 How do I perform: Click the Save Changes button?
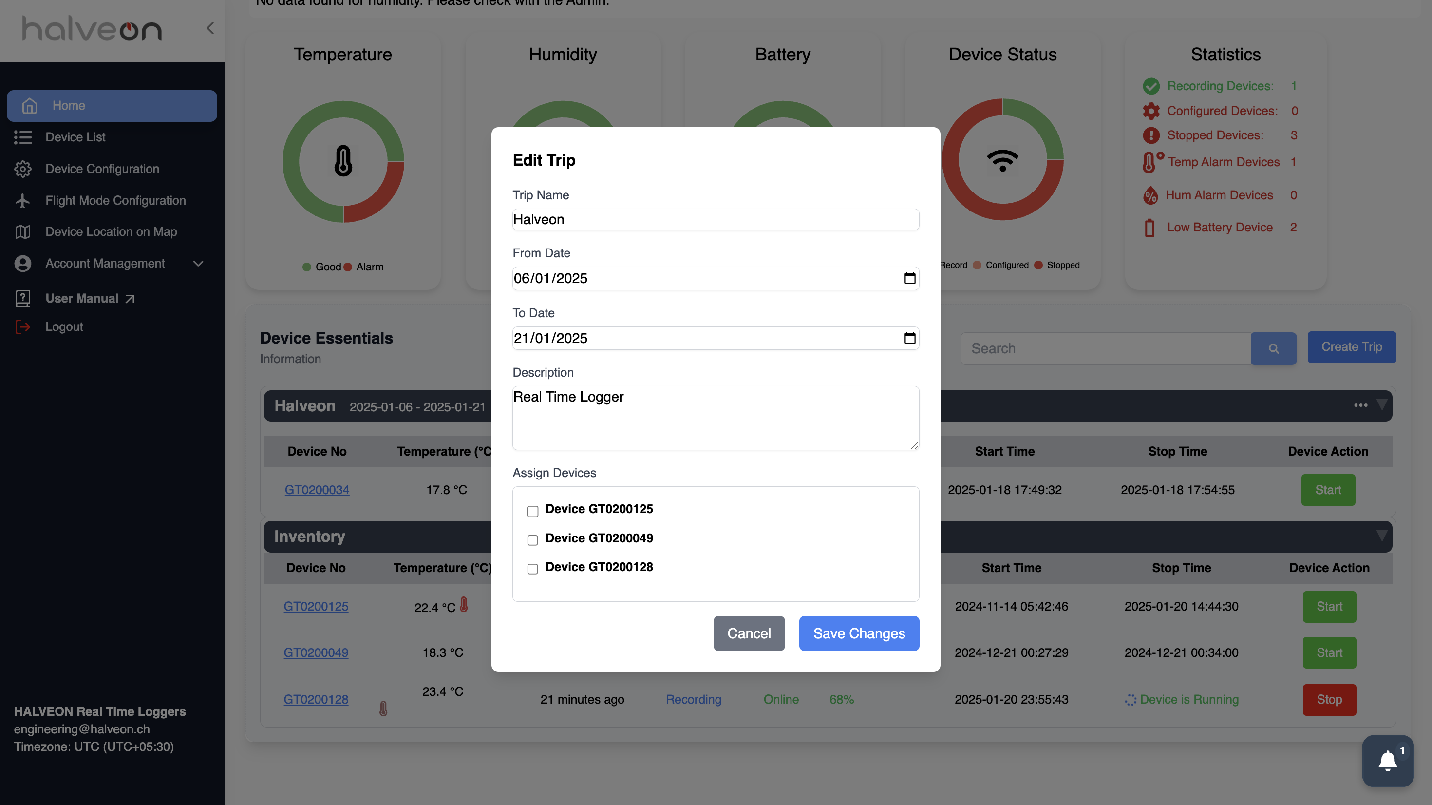coord(859,633)
